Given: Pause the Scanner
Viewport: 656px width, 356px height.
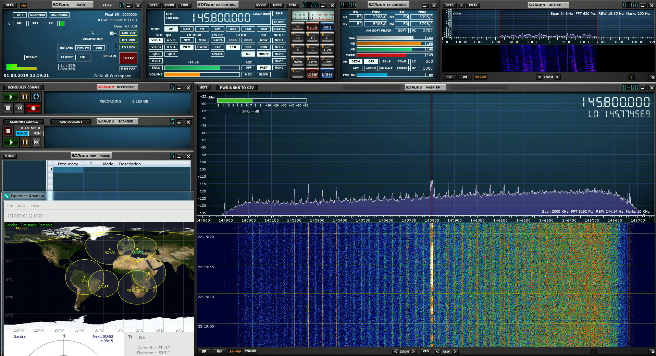Looking at the screenshot, I should coord(25,142).
